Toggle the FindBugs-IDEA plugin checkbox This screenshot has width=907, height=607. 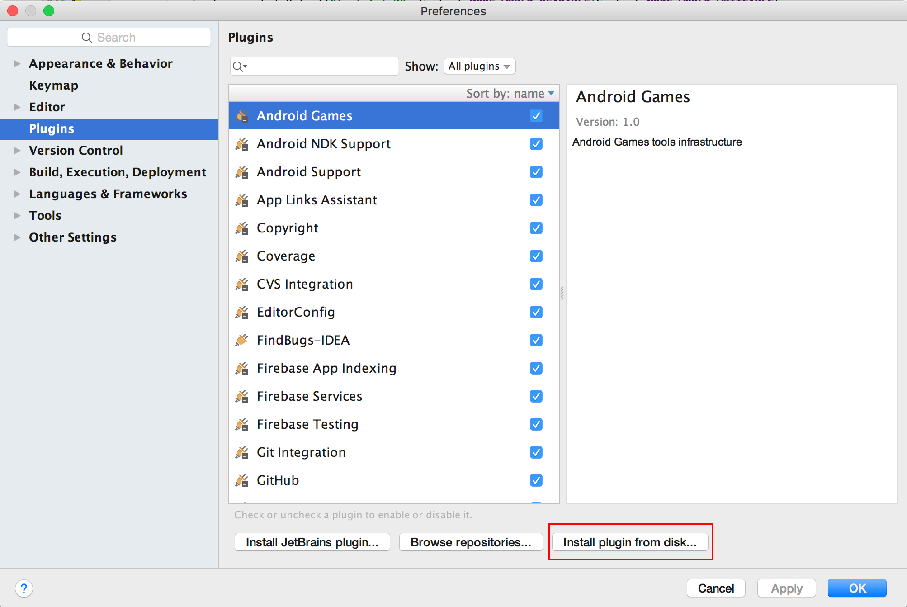pyautogui.click(x=536, y=340)
